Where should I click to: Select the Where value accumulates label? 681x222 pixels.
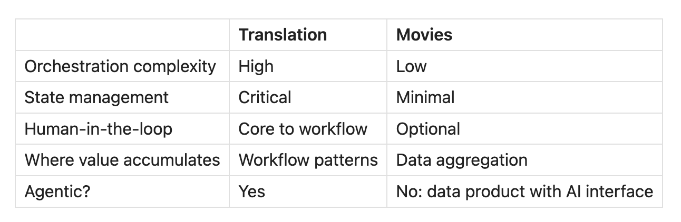122,160
